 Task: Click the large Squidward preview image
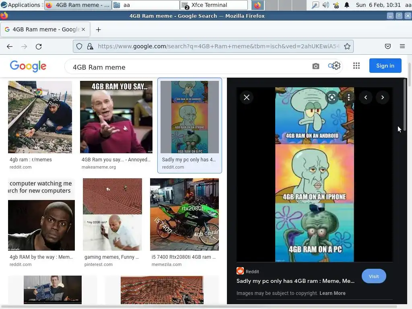click(x=315, y=175)
